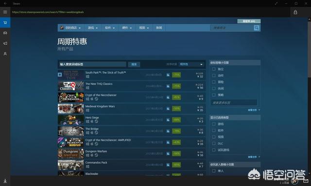
Task: Open the Store via the cart icon
Action: 5,22
